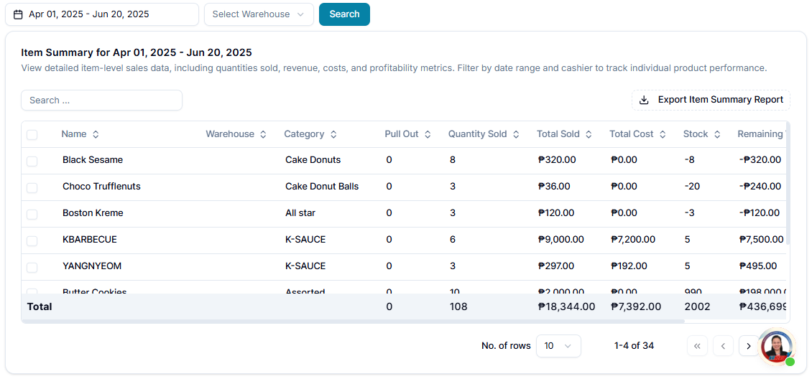Screen dimensions: 812x379
Task: Jump to first page double-arrow button
Action: (x=697, y=346)
